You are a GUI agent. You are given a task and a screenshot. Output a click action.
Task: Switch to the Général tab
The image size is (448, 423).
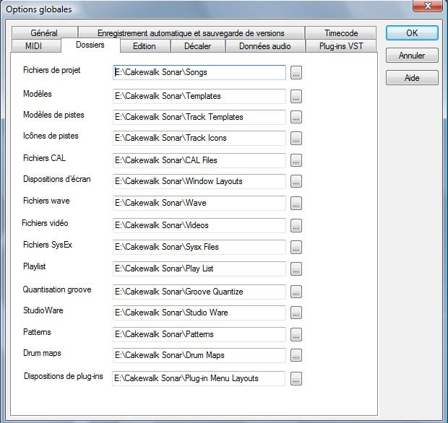click(44, 32)
